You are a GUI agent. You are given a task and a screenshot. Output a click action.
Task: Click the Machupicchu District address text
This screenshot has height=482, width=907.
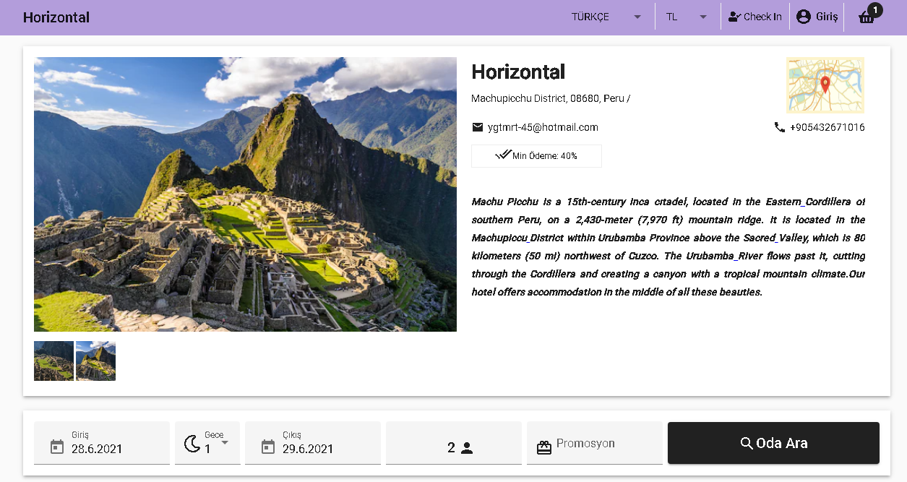point(551,98)
